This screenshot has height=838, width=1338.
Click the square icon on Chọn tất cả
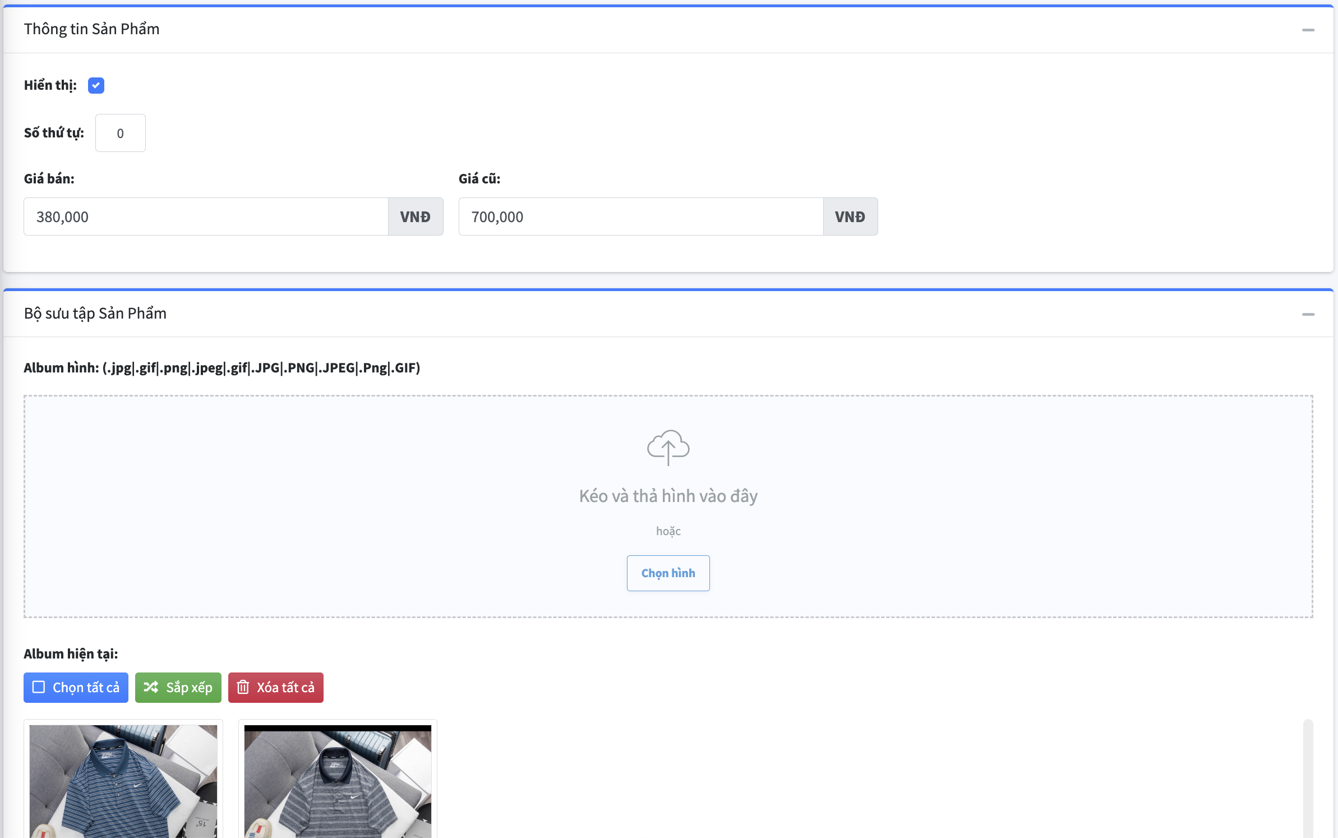39,687
